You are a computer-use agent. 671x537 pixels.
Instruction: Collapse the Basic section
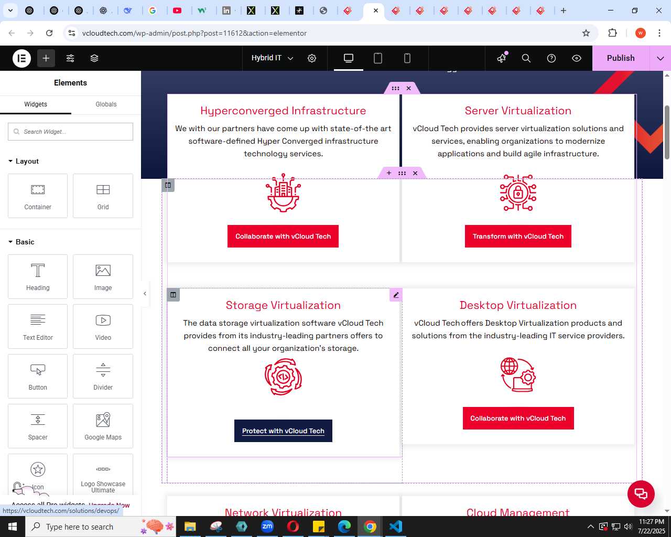(x=21, y=242)
